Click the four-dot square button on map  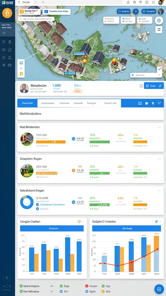(159, 30)
